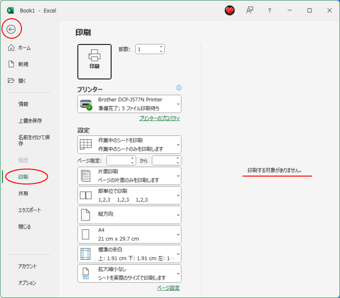Increase the 部数 copies count
The image size is (340, 298).
coord(161,47)
